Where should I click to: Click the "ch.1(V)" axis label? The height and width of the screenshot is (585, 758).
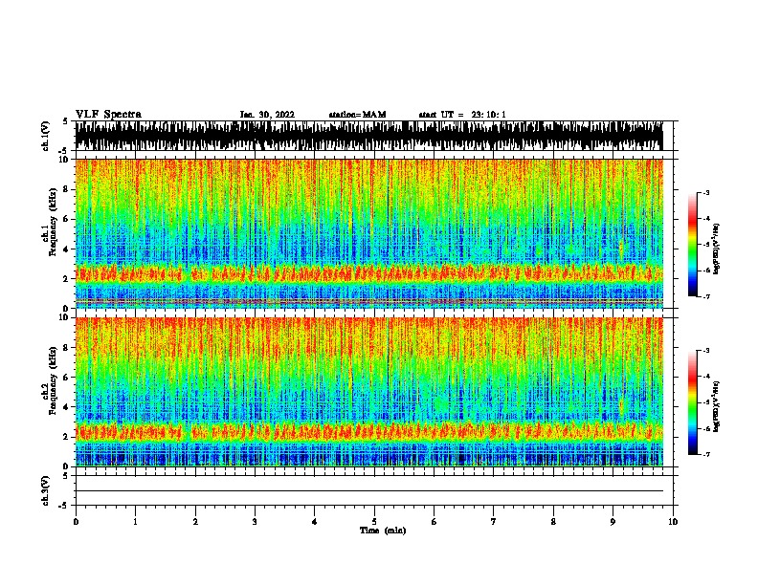[46, 136]
